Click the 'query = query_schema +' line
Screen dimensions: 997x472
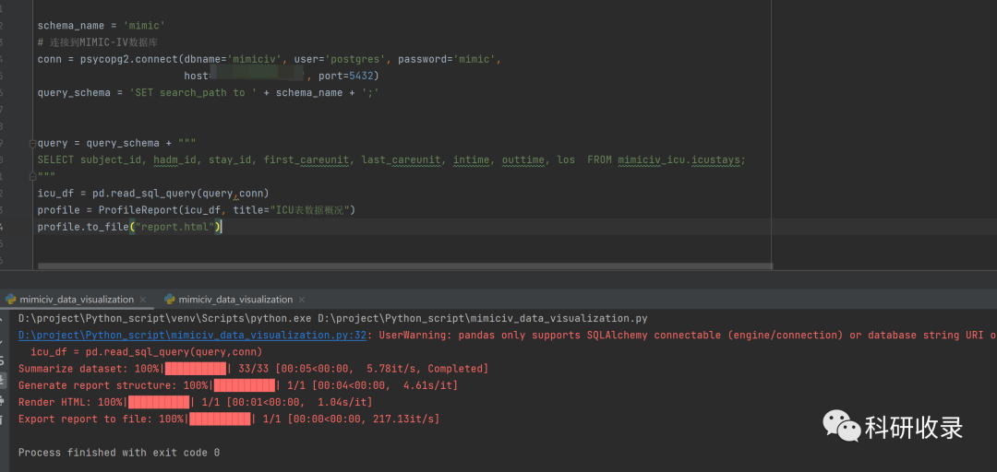pos(116,143)
